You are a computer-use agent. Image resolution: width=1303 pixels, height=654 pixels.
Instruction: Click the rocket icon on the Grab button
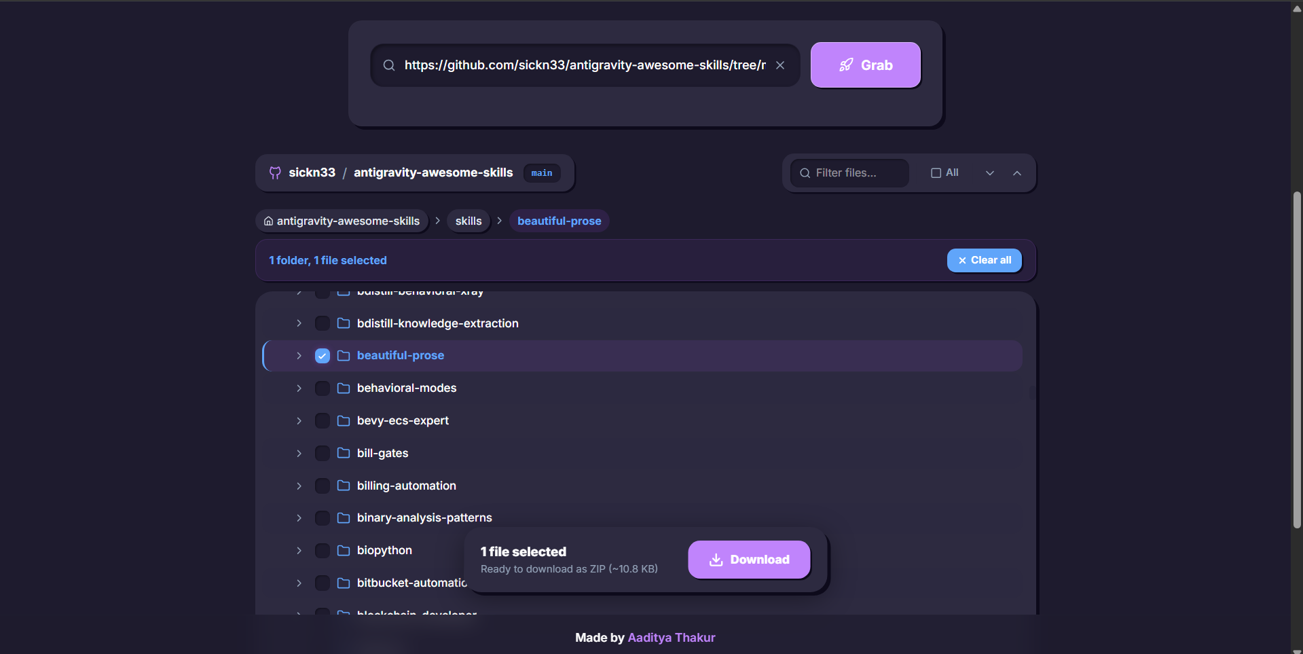coord(845,65)
